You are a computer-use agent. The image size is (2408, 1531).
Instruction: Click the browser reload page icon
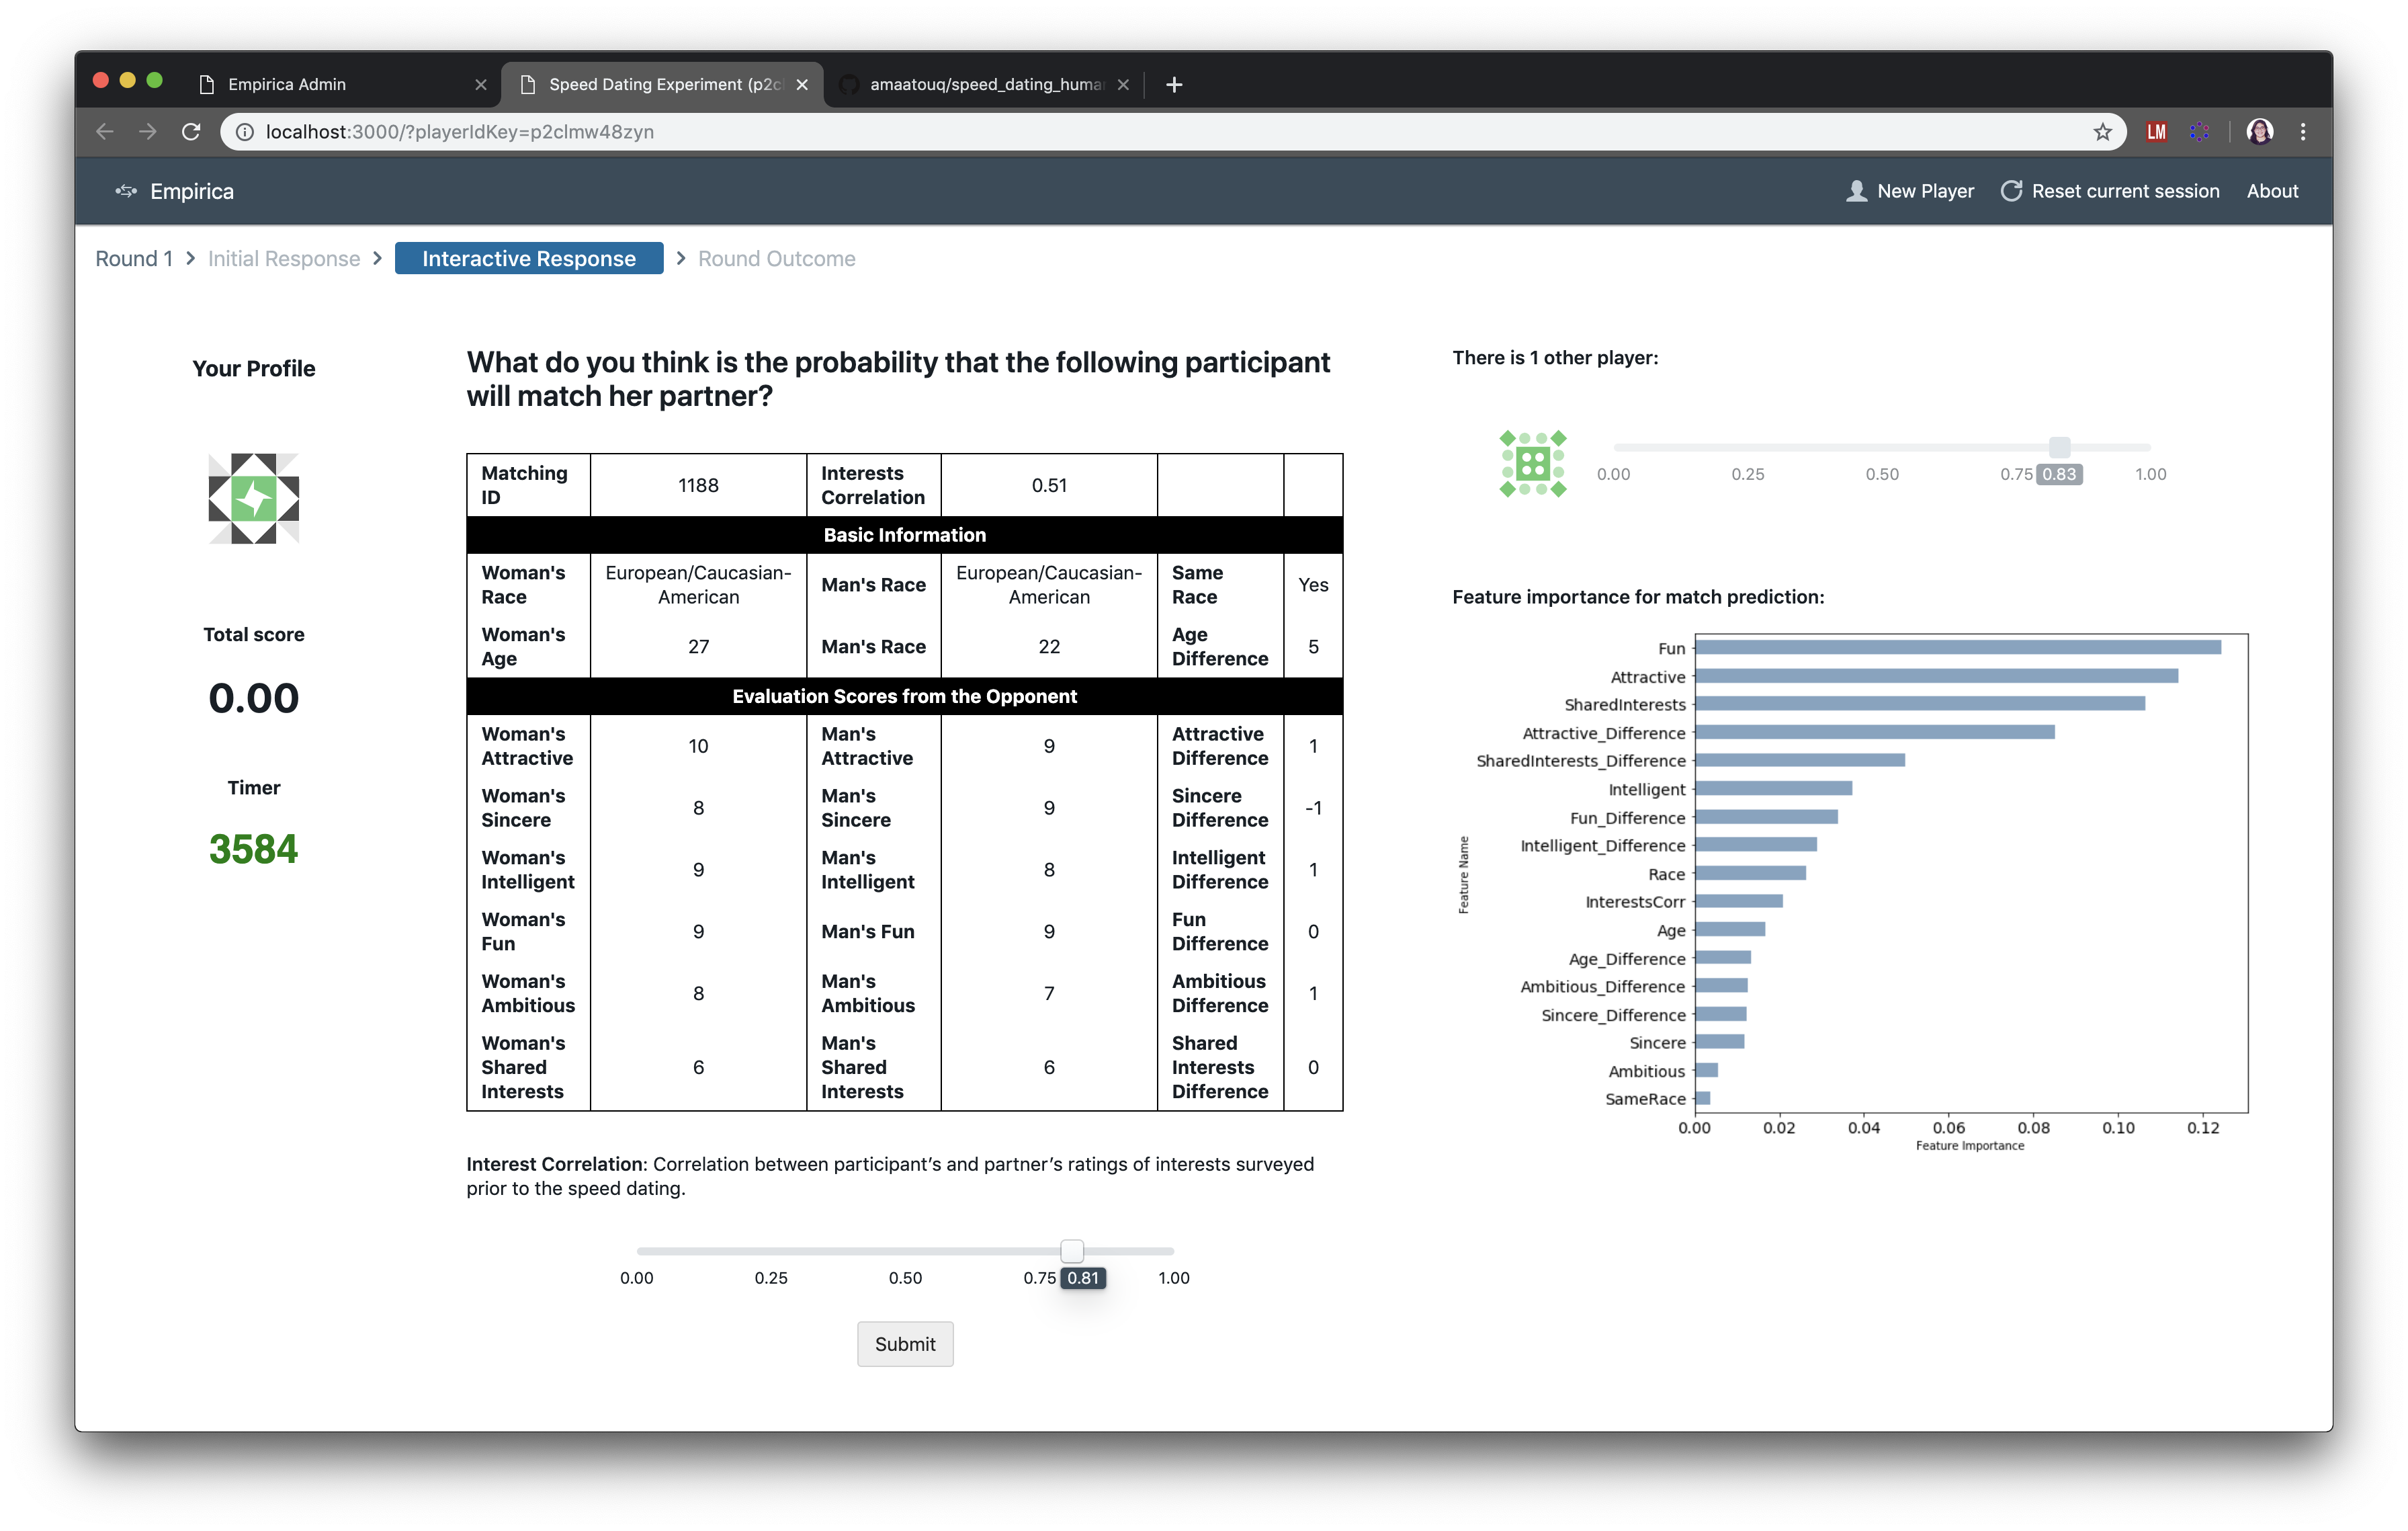coord(191,132)
